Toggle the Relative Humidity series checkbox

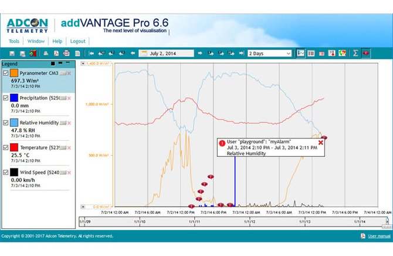point(5,123)
